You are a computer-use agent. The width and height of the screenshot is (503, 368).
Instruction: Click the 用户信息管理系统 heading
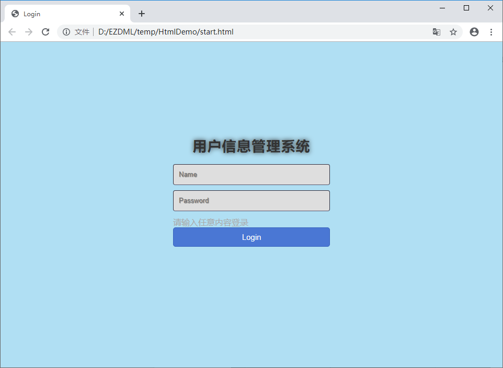coord(251,146)
